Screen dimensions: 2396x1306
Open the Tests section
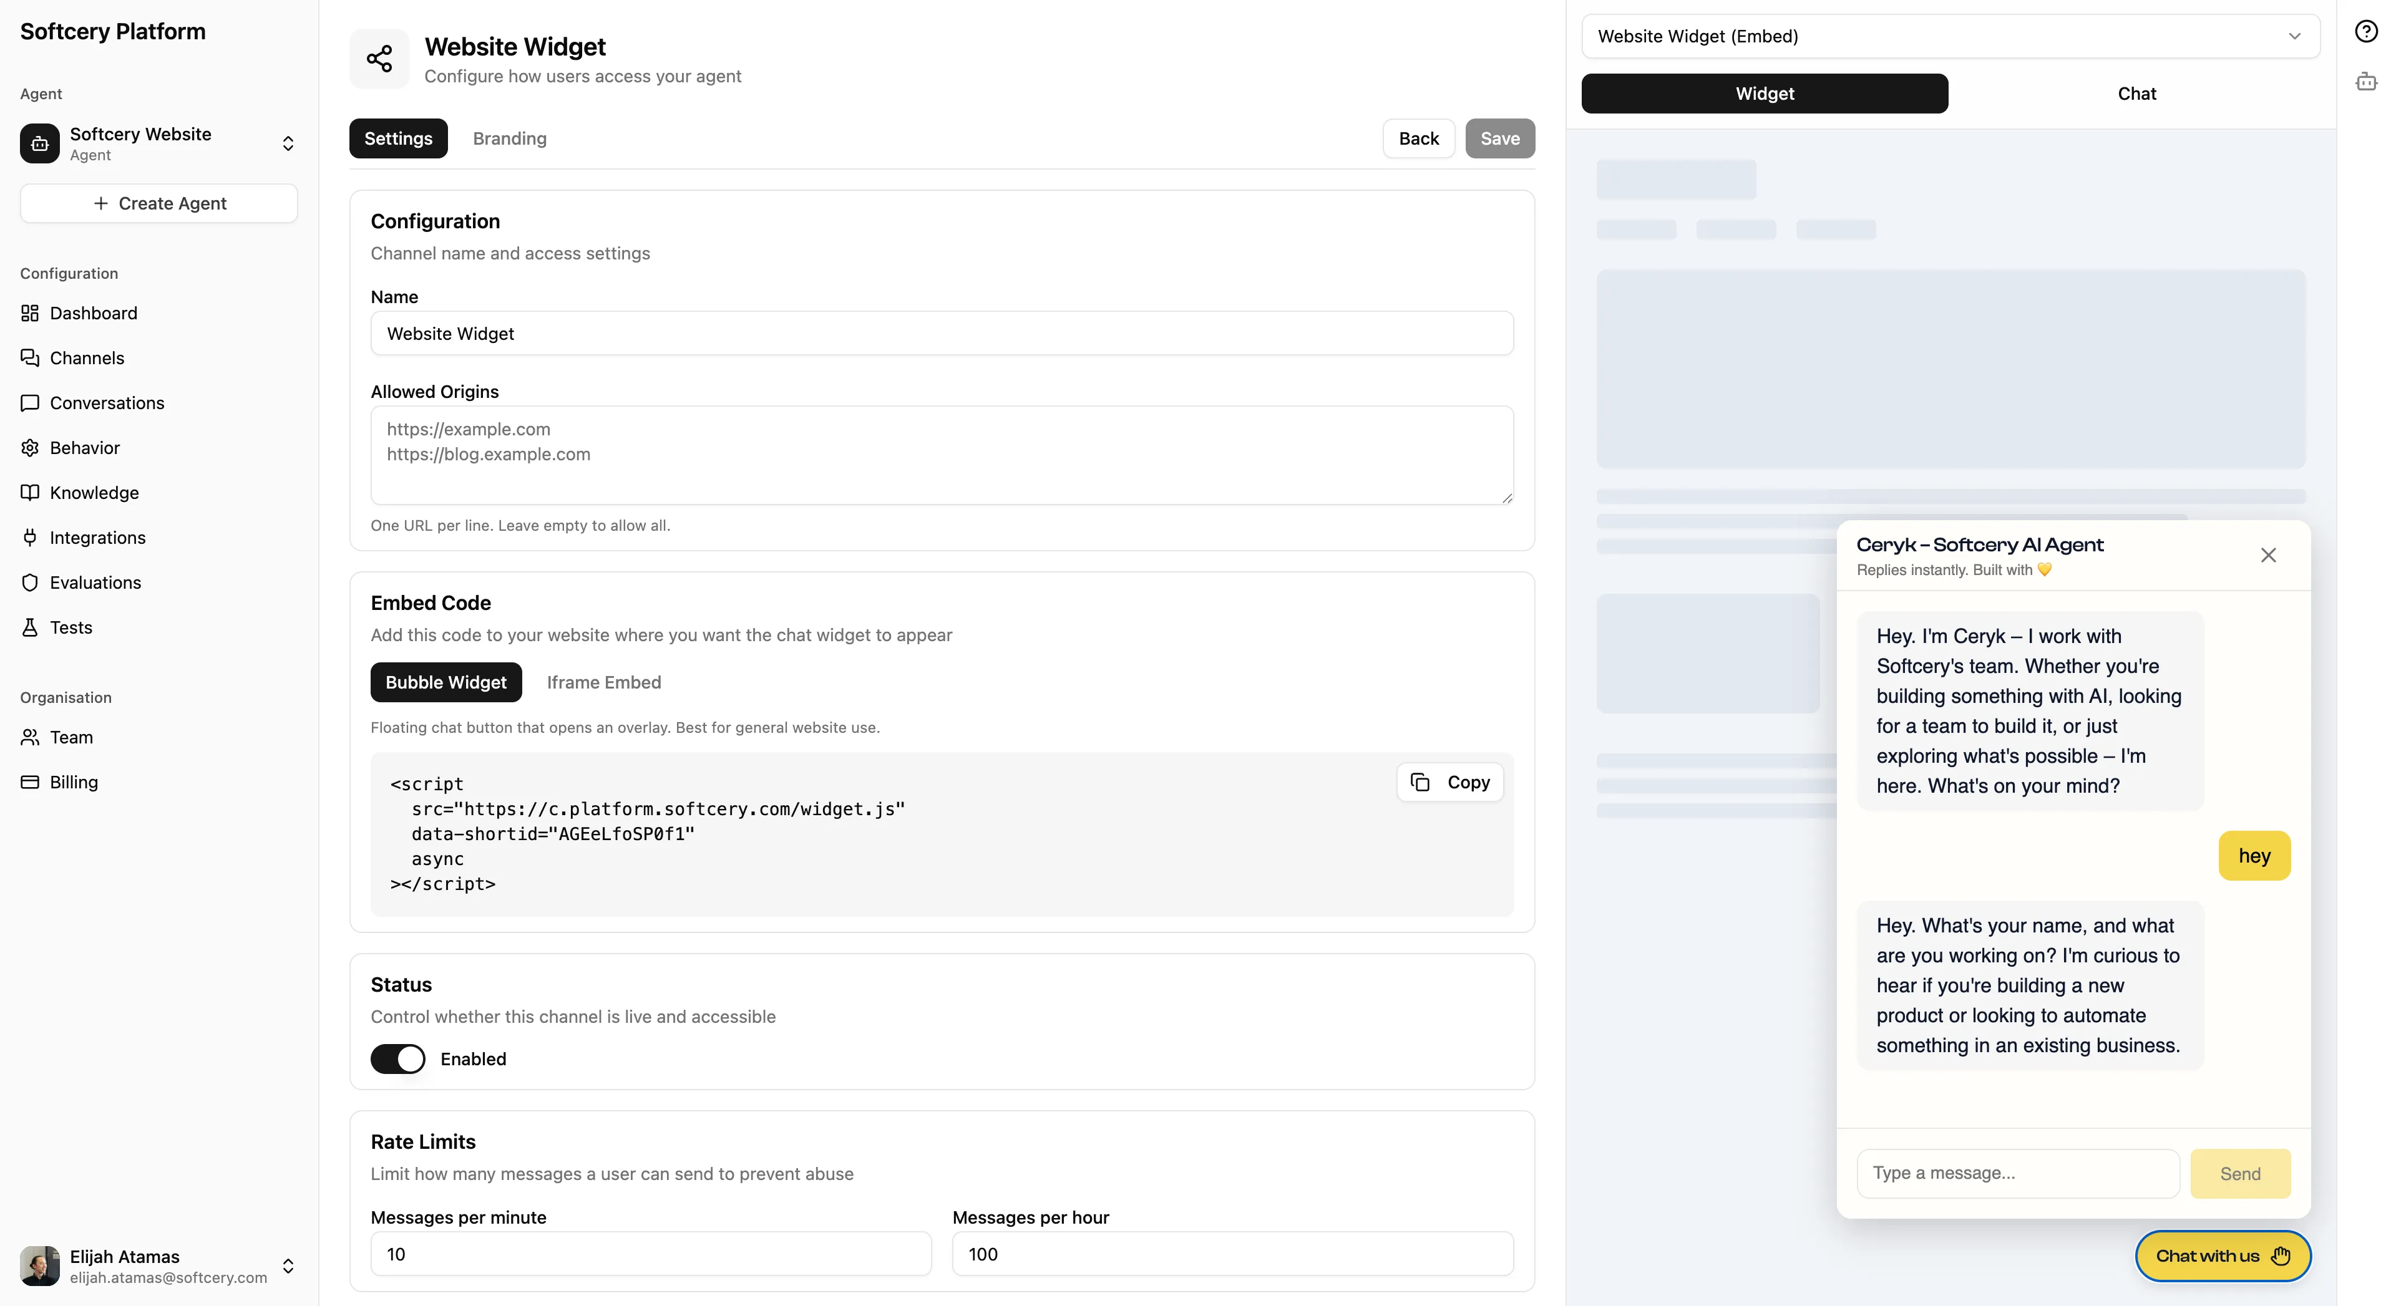tap(71, 627)
